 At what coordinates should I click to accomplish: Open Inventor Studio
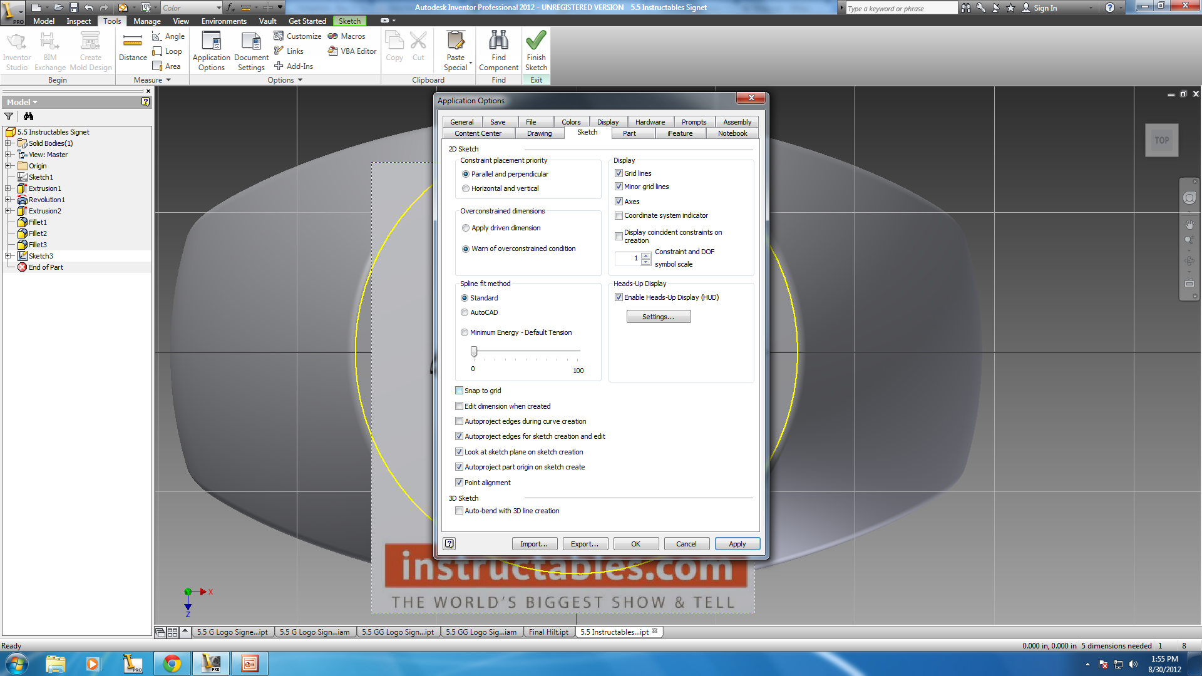point(16,51)
